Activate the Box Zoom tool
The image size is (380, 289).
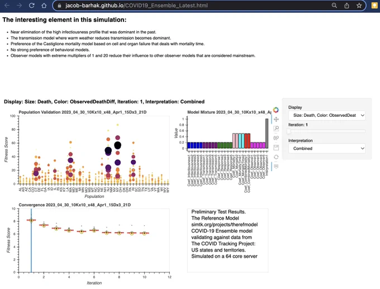pyautogui.click(x=276, y=129)
